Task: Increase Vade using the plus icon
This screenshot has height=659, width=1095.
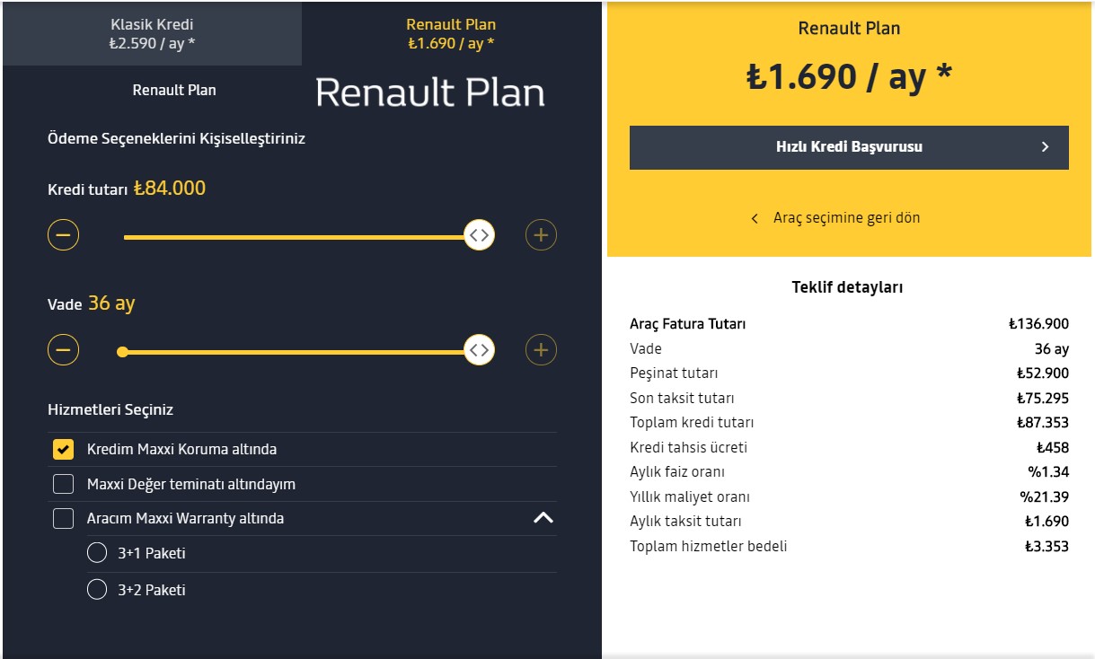Action: (x=541, y=349)
